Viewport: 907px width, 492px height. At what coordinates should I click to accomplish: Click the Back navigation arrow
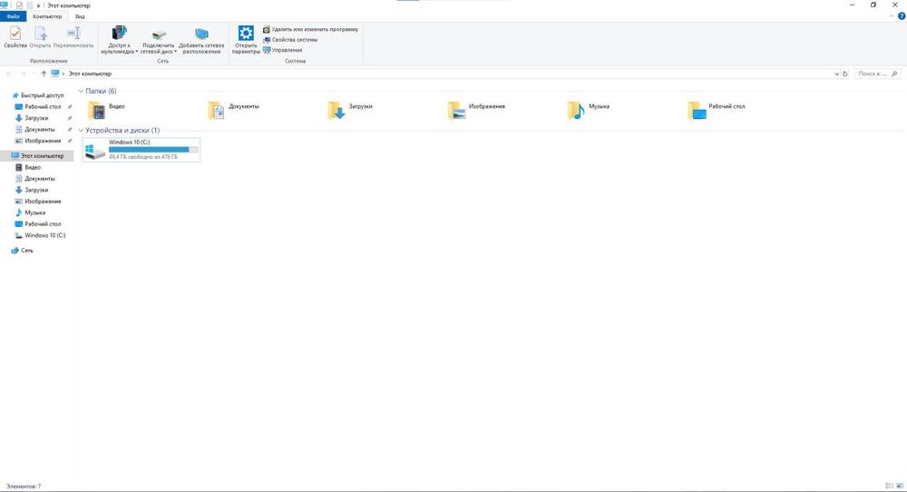[9, 74]
